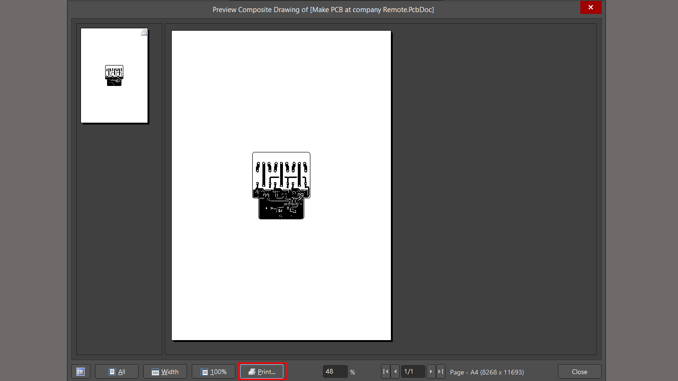Click the Preview Composite Drawing title bar
Viewport: 678px width, 381px height.
[323, 10]
